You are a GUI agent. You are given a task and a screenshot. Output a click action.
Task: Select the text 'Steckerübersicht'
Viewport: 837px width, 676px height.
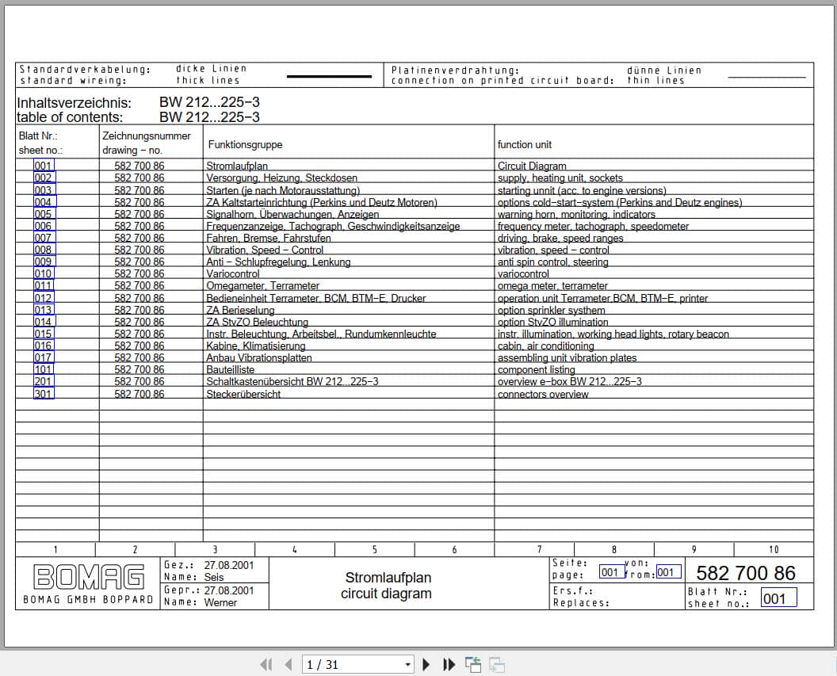[x=243, y=394]
